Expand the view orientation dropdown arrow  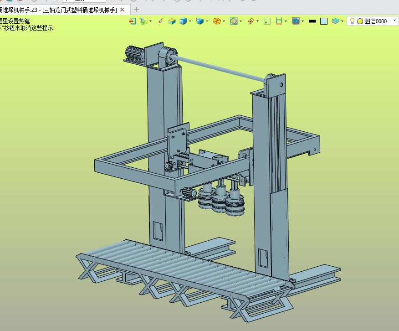coord(207,21)
